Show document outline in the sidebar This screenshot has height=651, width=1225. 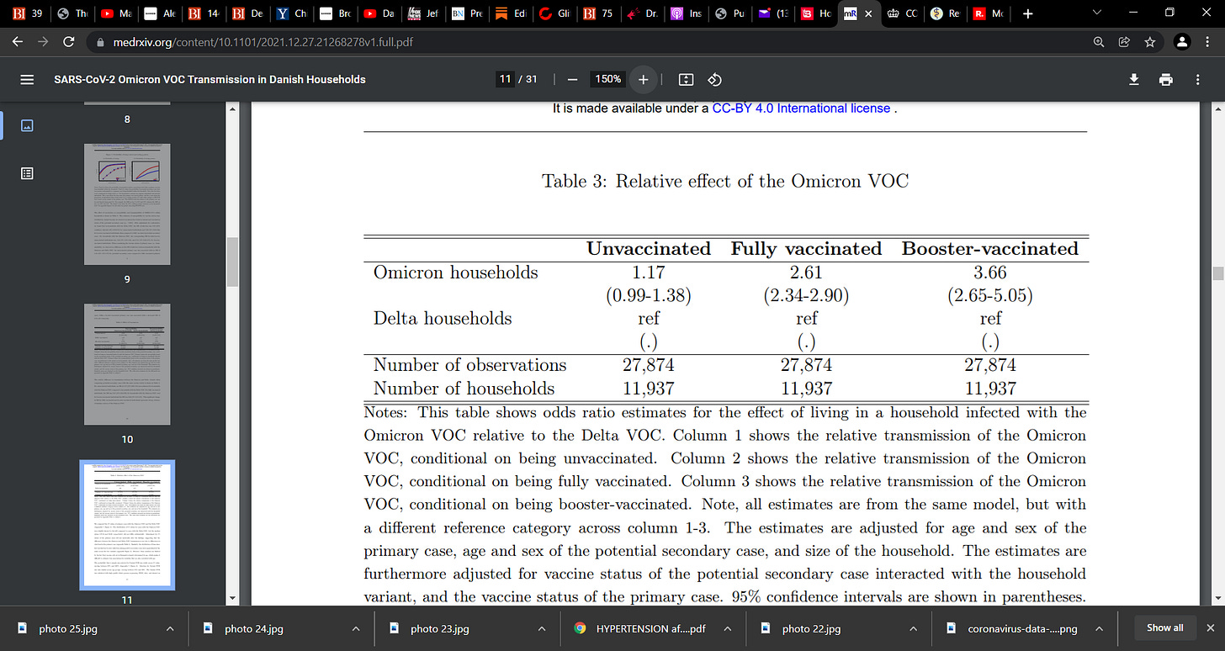(x=27, y=173)
